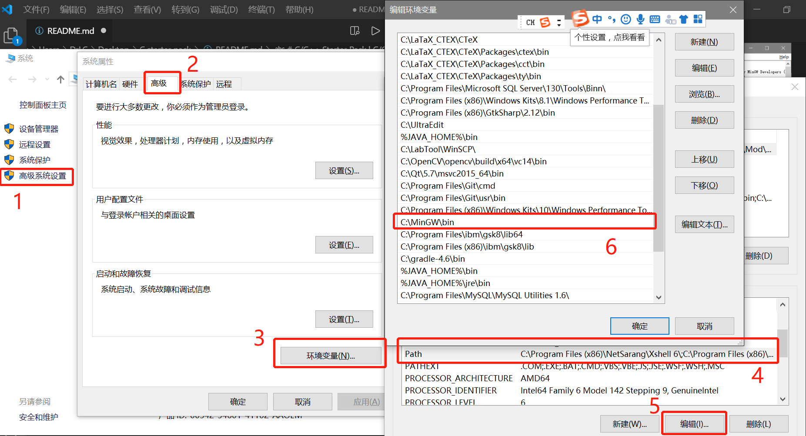This screenshot has width=806, height=436.
Task: Select the C:\MinGW\bin entry
Action: (525, 222)
